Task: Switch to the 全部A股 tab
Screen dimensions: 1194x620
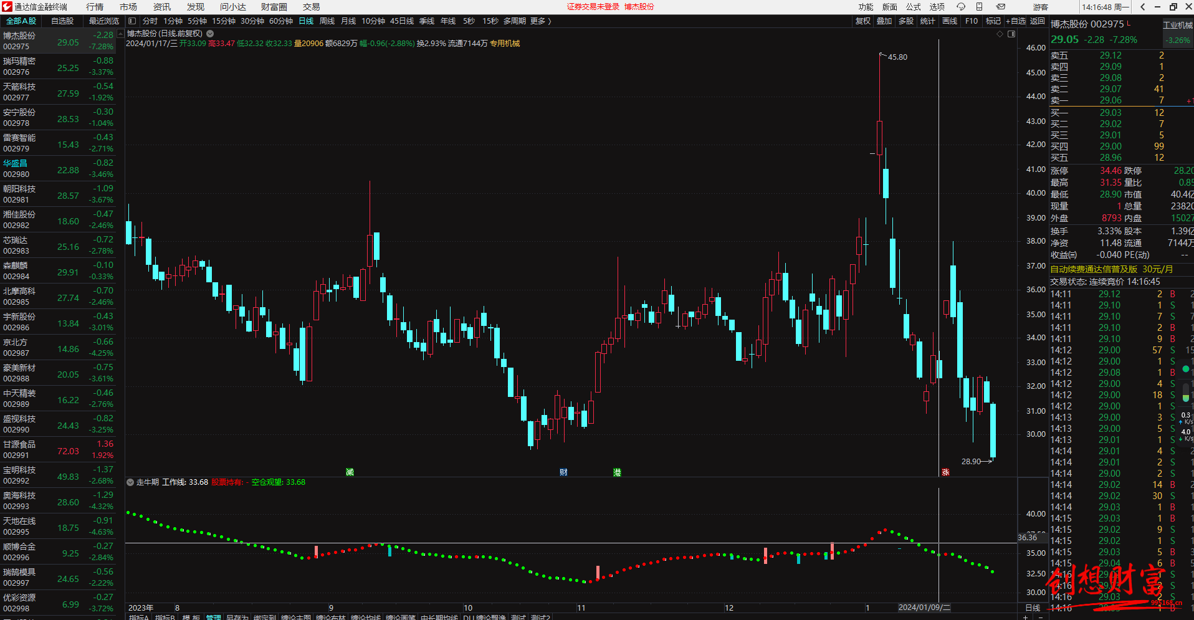Action: (x=22, y=21)
